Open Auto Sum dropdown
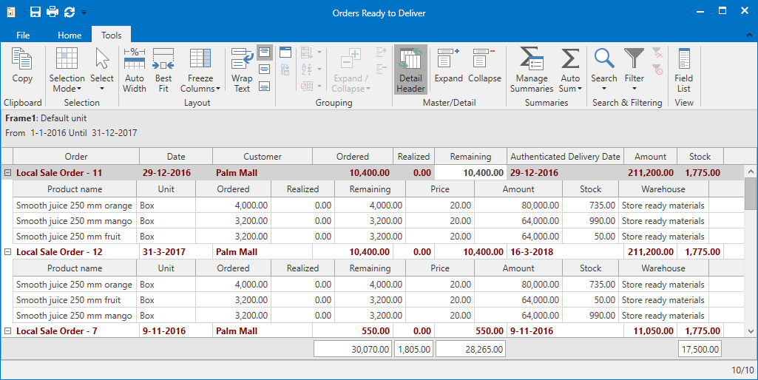 coord(570,70)
